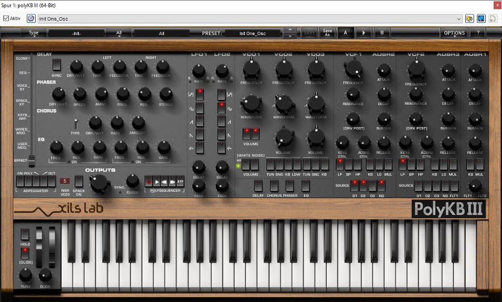Click the sequencer CLOCK knob
This screenshot has height=302, width=502.
tap(133, 181)
